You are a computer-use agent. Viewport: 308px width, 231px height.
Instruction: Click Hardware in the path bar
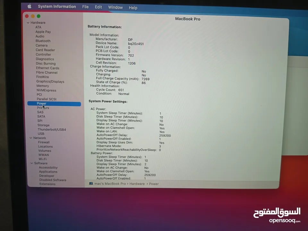point(137,184)
